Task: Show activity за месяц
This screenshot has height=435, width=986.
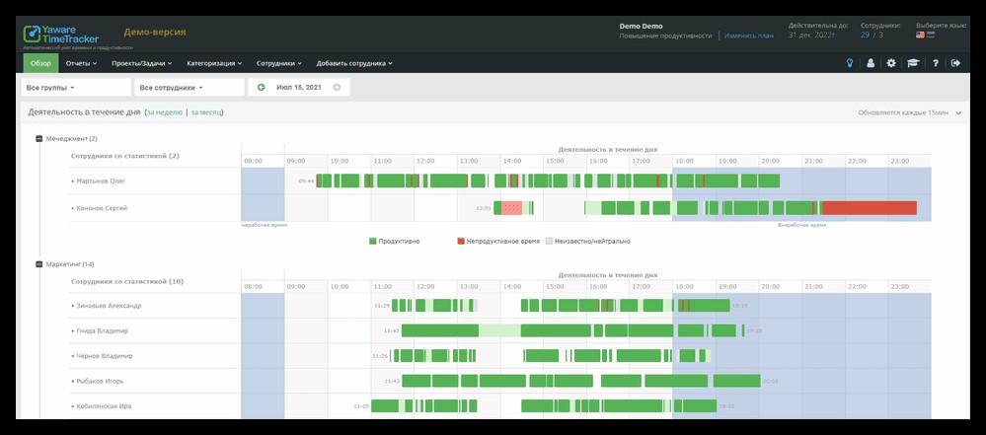Action: pyautogui.click(x=205, y=112)
